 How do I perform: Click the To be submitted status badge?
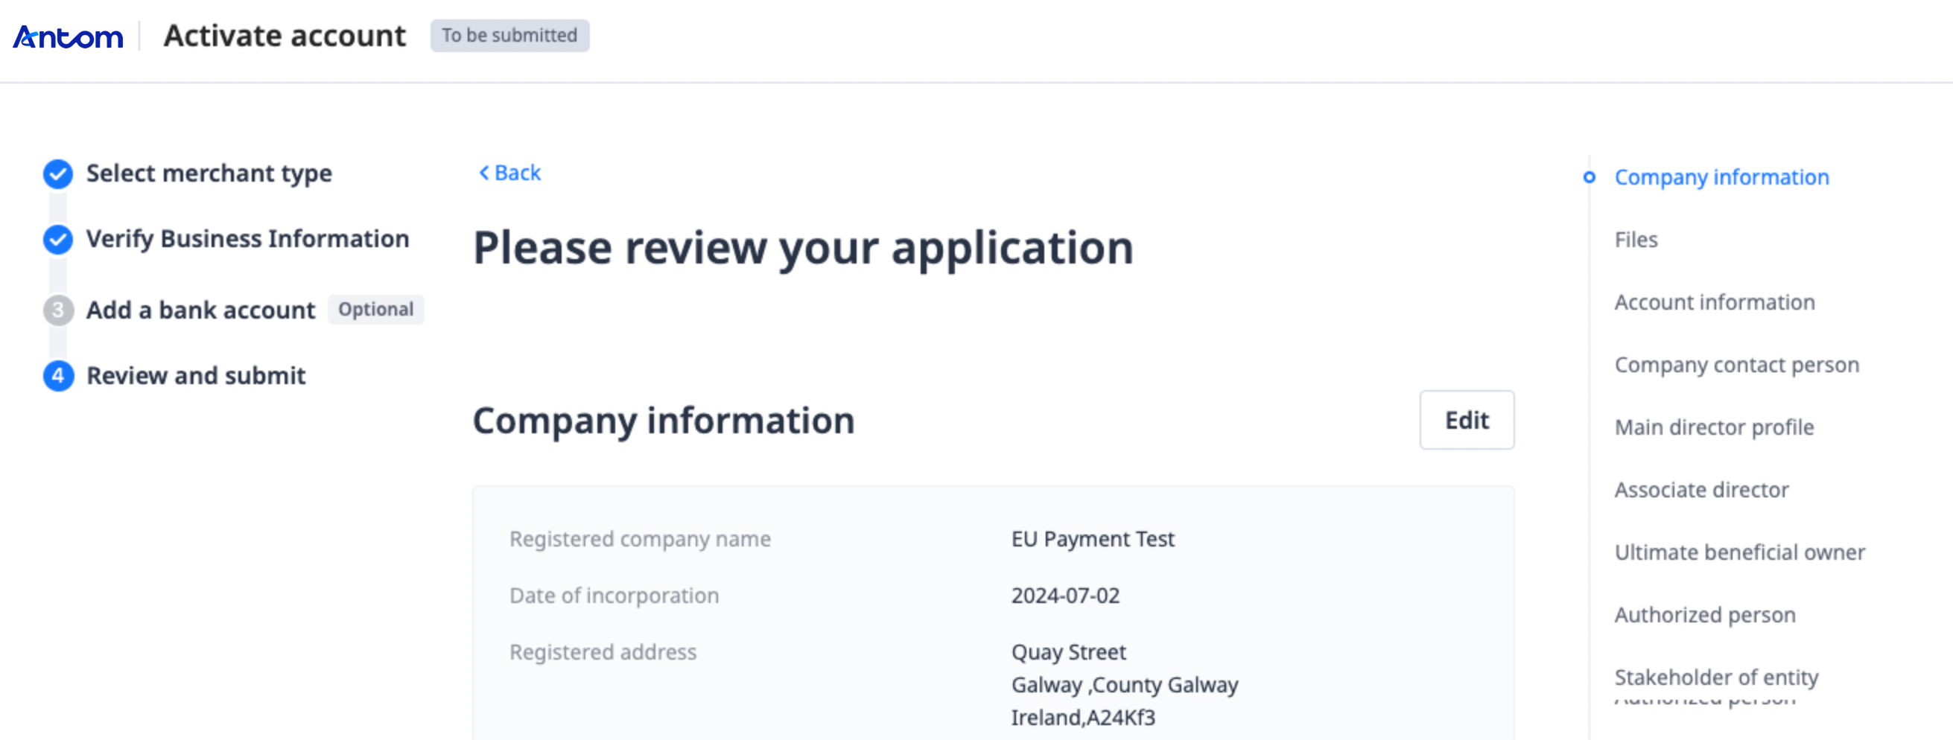coord(509,36)
